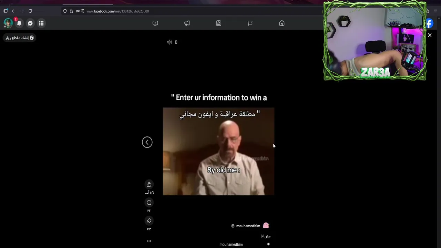Screen dimensions: 441x248
Task: Open the Pages flag tab
Action: 250,23
